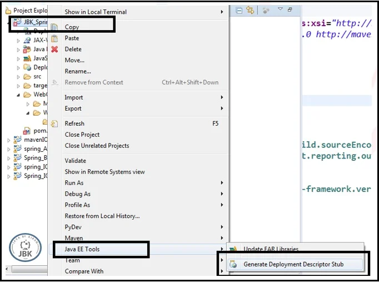Image resolution: width=379 pixels, height=282 pixels.
Task: Click the Project Explorer tab title
Action: click(30, 11)
